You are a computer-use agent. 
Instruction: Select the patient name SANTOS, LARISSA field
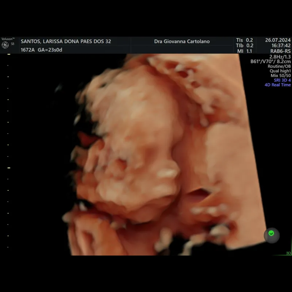click(x=66, y=42)
